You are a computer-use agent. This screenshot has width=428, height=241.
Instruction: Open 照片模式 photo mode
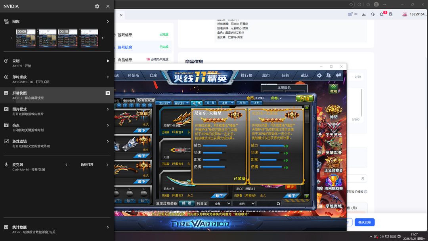[57, 111]
